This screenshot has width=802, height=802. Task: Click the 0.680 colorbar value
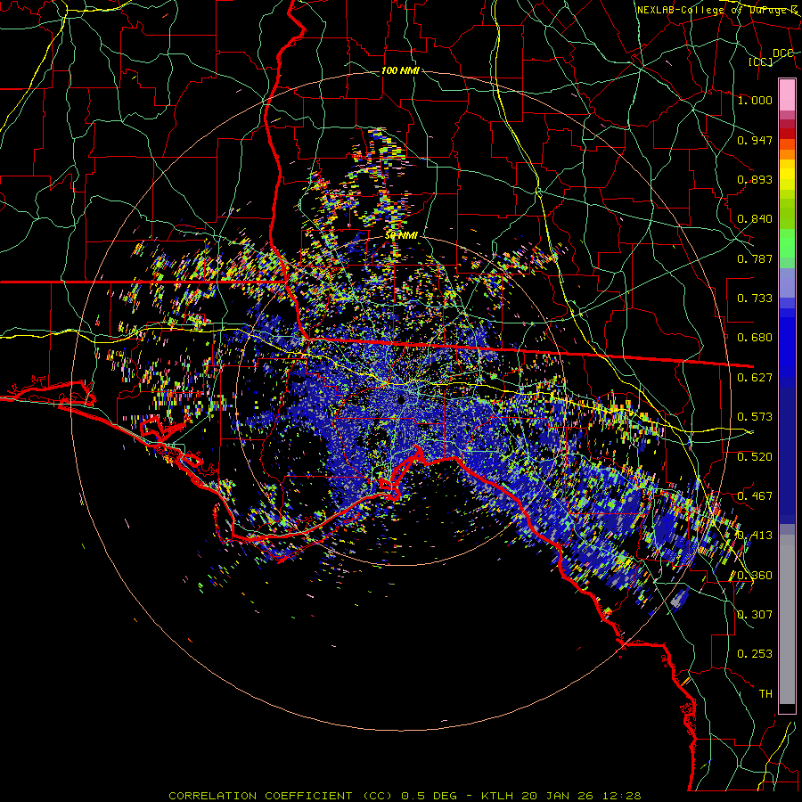755,338
